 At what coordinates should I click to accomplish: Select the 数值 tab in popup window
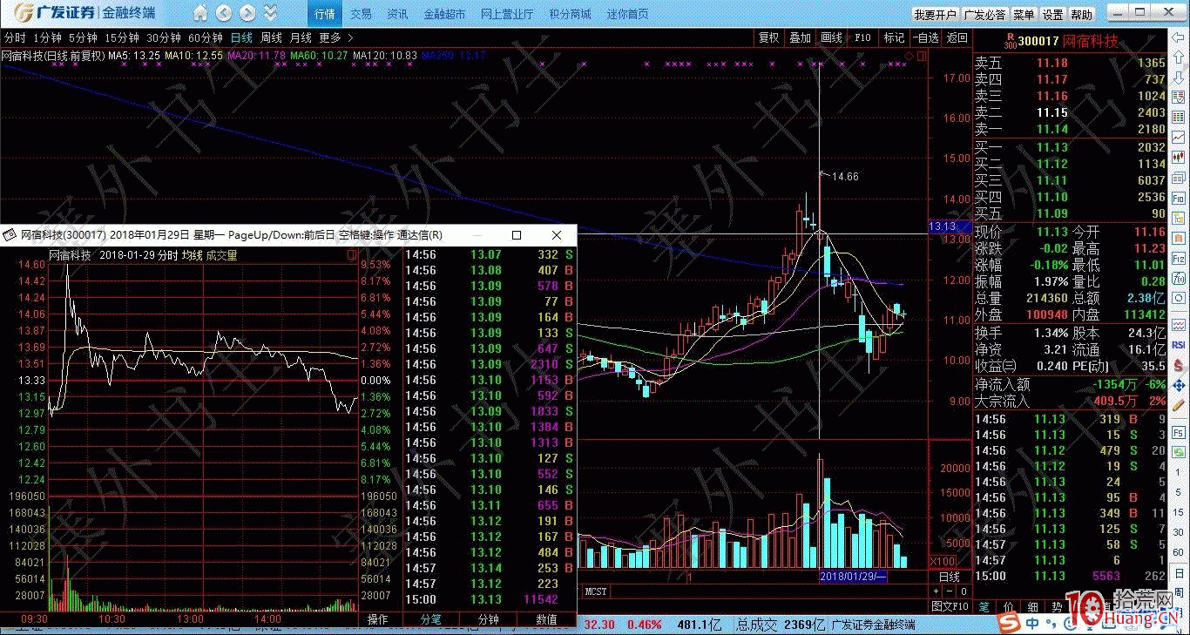click(x=546, y=619)
